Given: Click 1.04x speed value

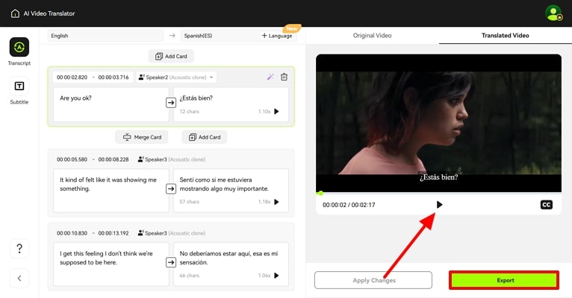Looking at the screenshot, I should point(264,276).
